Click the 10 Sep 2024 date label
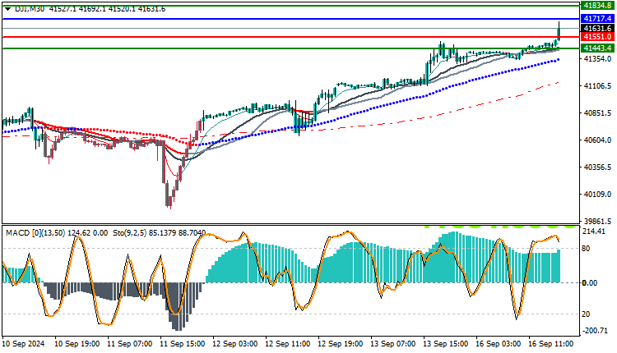 (x=23, y=344)
